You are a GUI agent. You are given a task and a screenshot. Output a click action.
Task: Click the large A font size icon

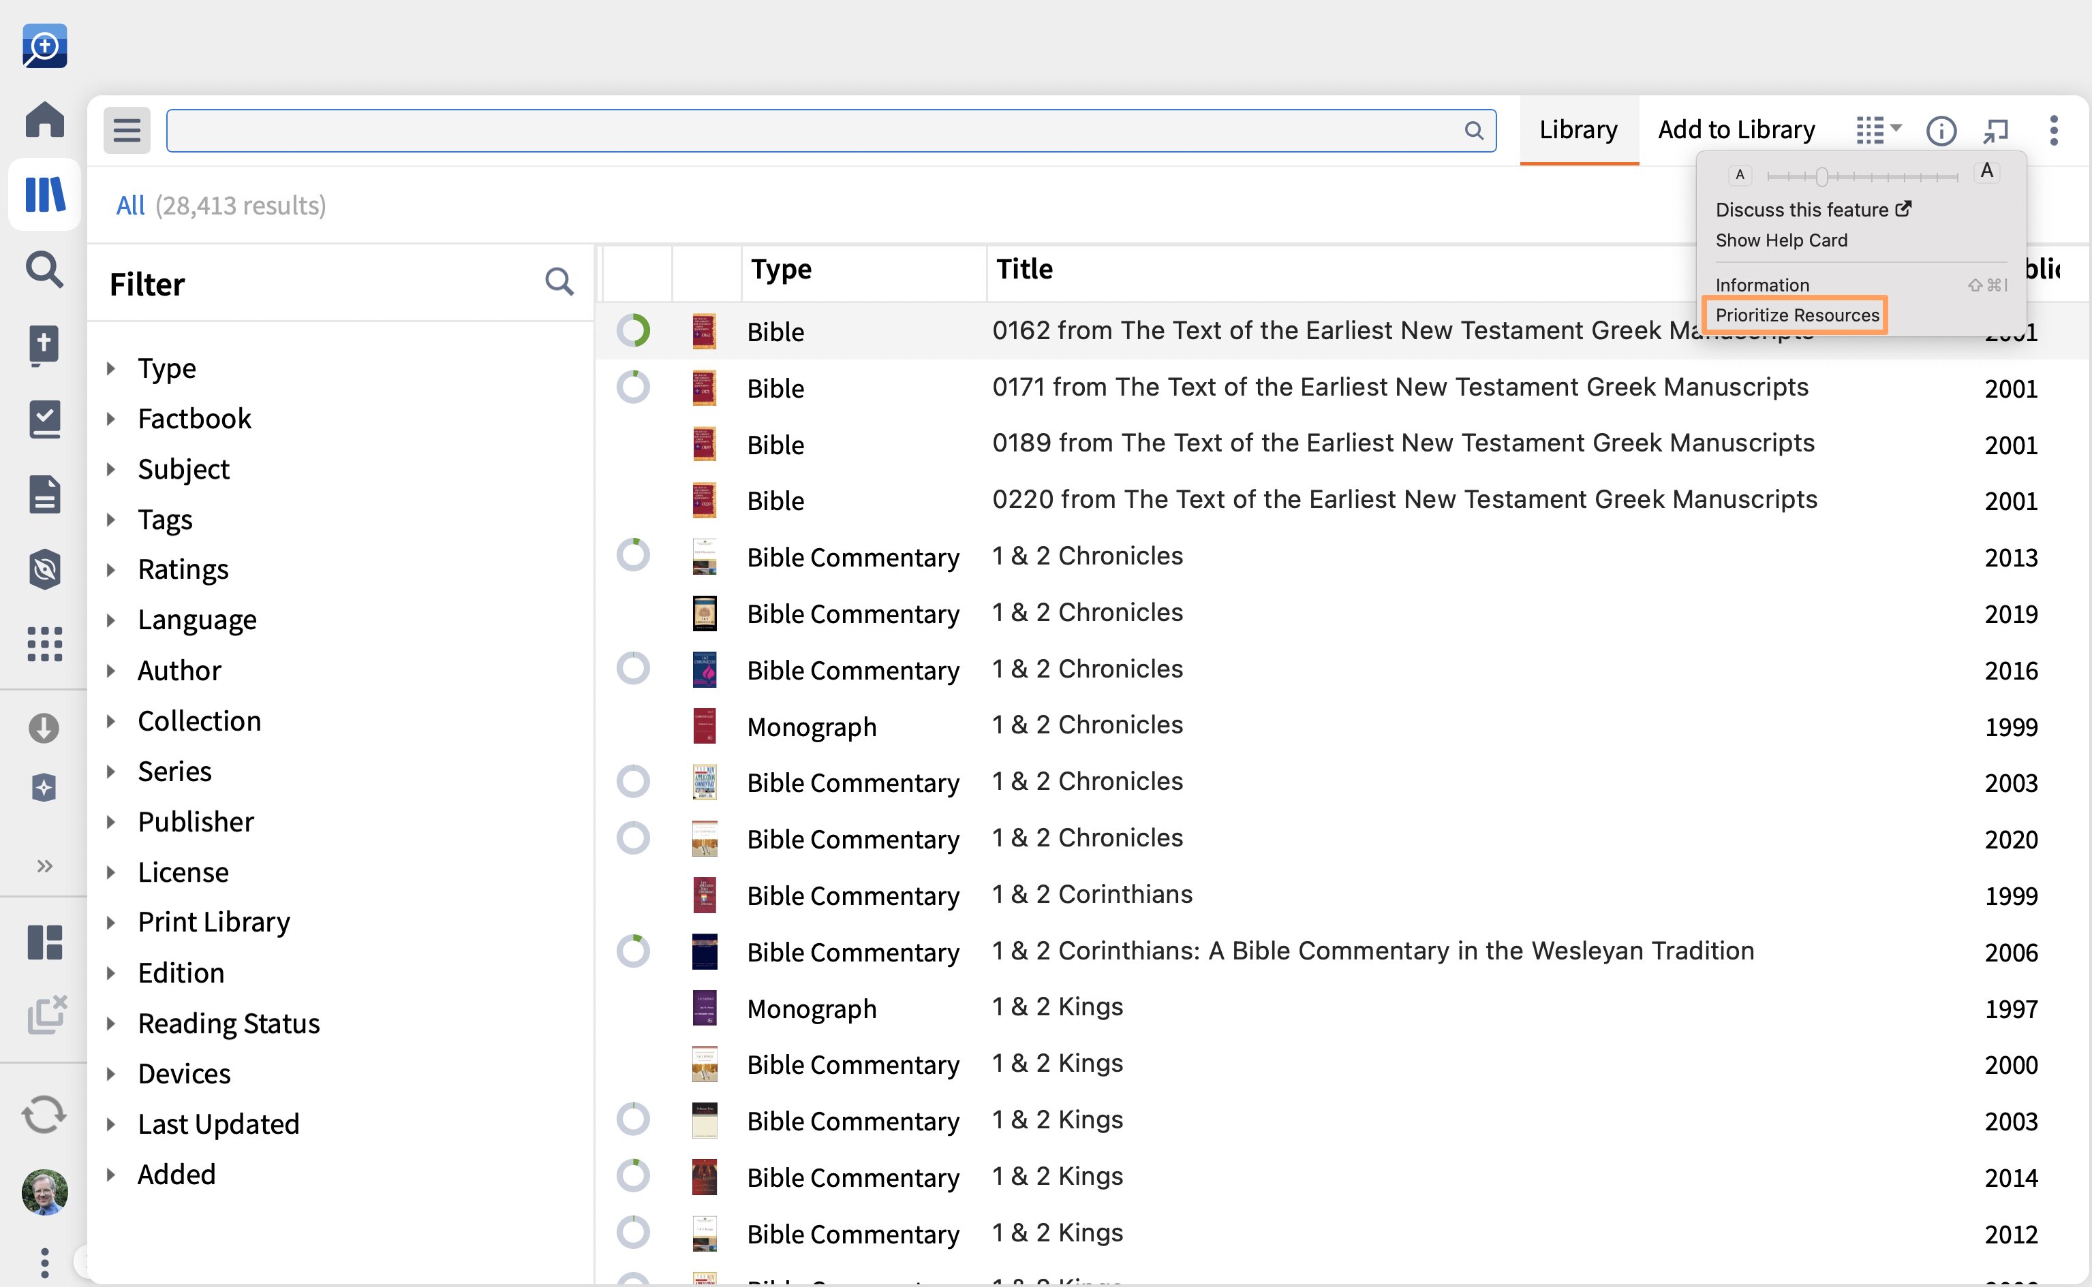pyautogui.click(x=1986, y=171)
